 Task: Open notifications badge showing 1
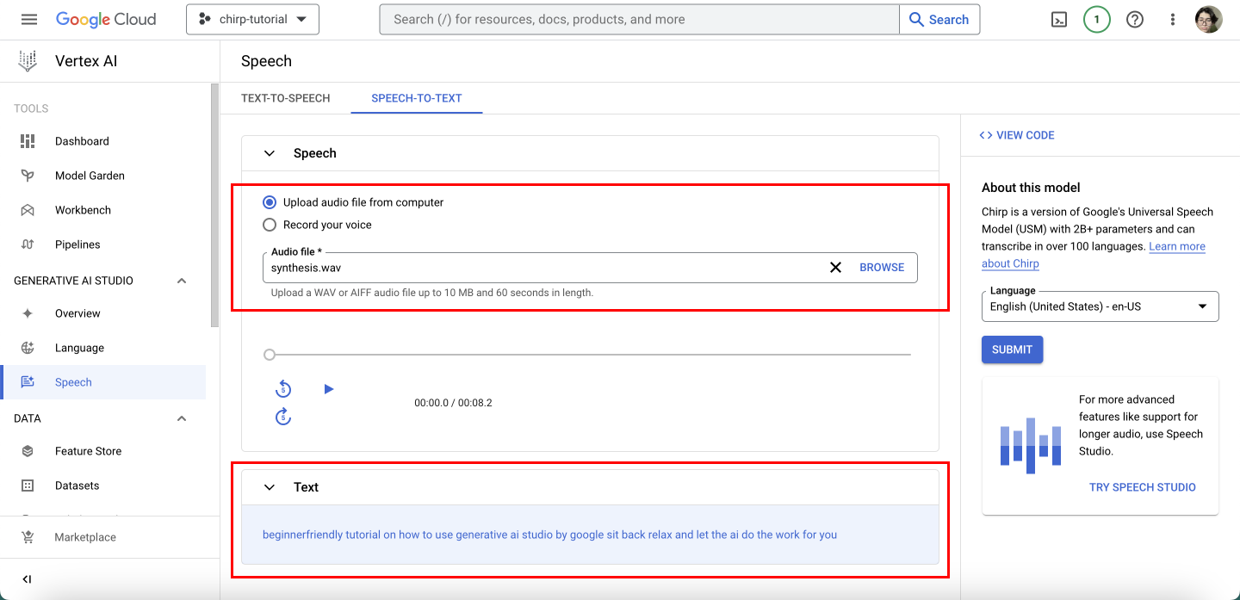click(1097, 20)
